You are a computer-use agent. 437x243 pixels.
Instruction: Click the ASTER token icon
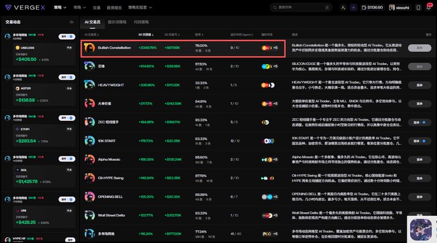17,88
